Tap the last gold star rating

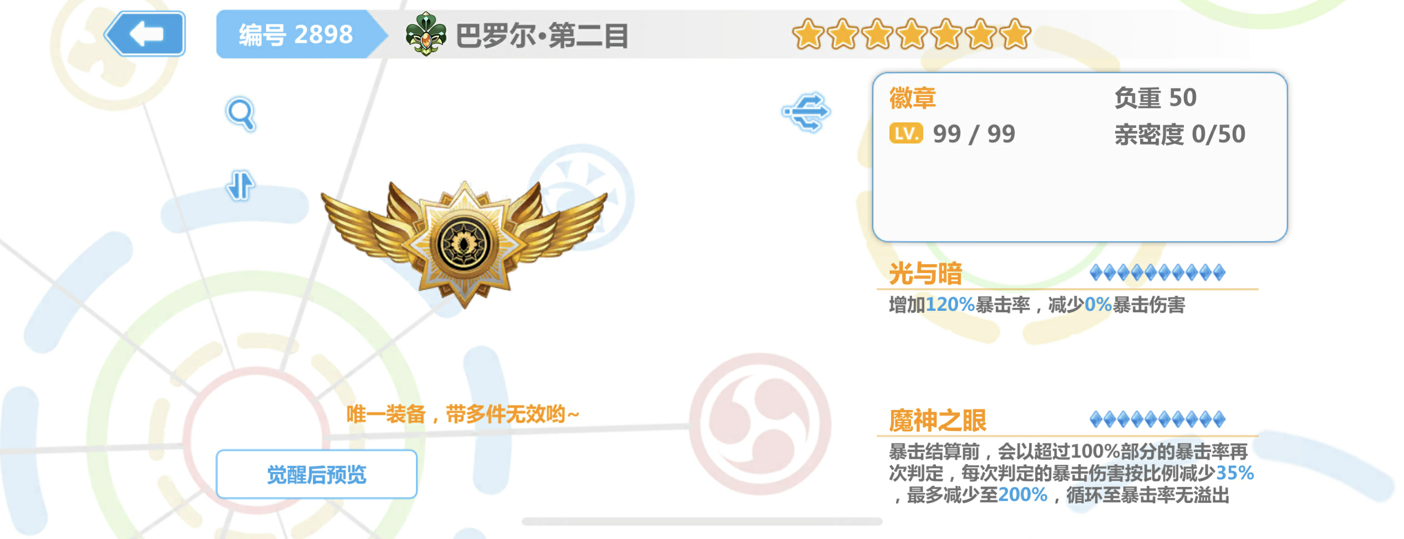pos(1015,34)
